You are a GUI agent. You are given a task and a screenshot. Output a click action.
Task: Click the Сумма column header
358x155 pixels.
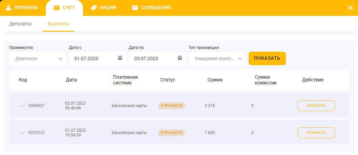[x=215, y=80]
